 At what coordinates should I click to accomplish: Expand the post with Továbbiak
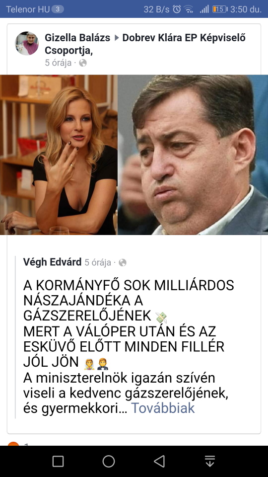pos(163,408)
